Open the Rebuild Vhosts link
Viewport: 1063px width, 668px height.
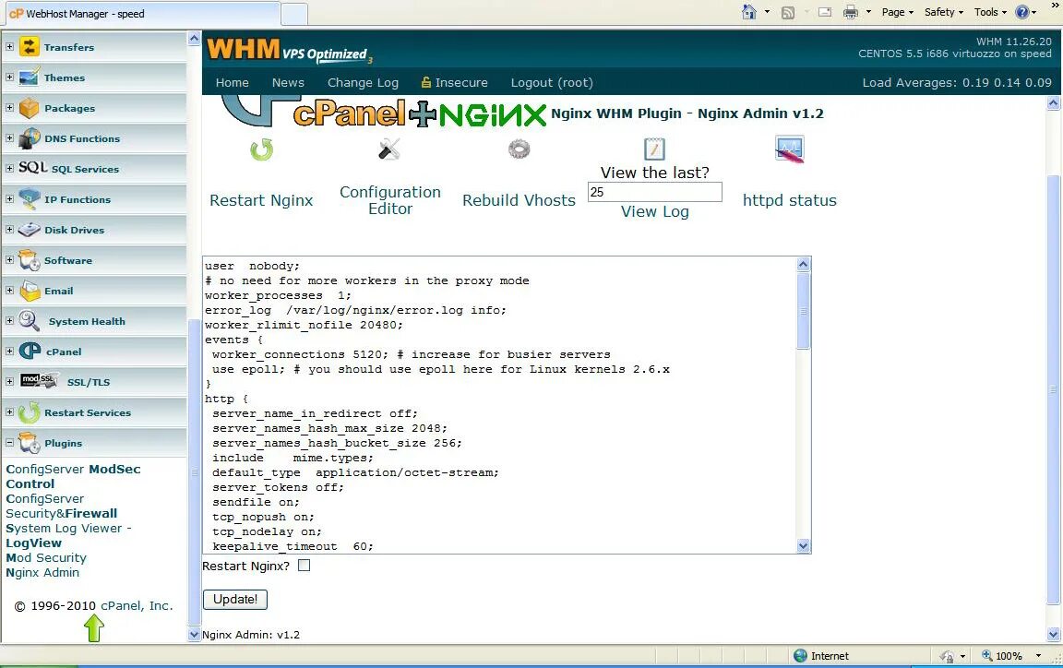click(519, 200)
